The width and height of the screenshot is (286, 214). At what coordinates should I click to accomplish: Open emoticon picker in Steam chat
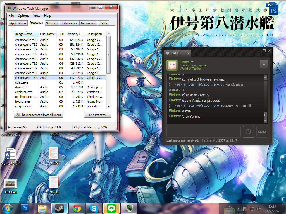pyautogui.click(x=248, y=132)
